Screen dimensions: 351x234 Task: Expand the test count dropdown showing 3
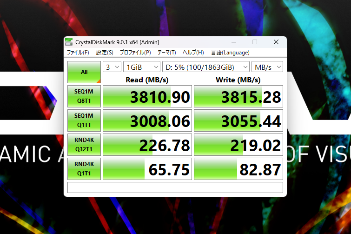[112, 67]
